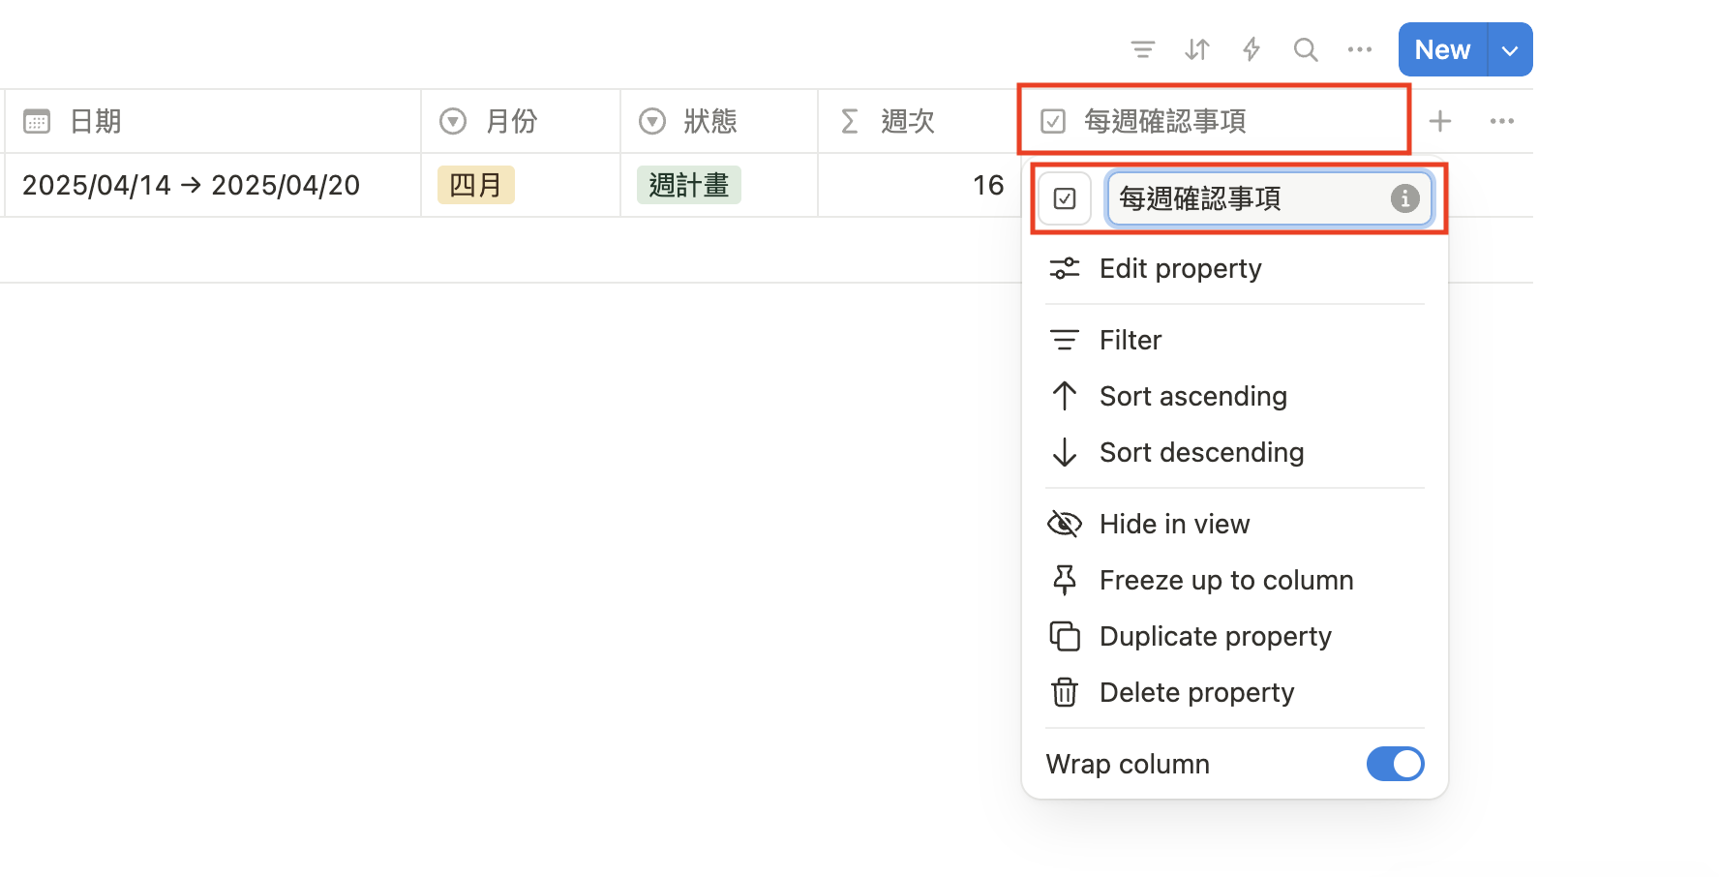Screen dimensions: 1719x877
Task: Select Delete property
Action: (x=1196, y=692)
